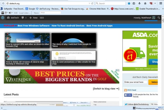Click the Load video label
164x110 pixels.
[25, 13]
